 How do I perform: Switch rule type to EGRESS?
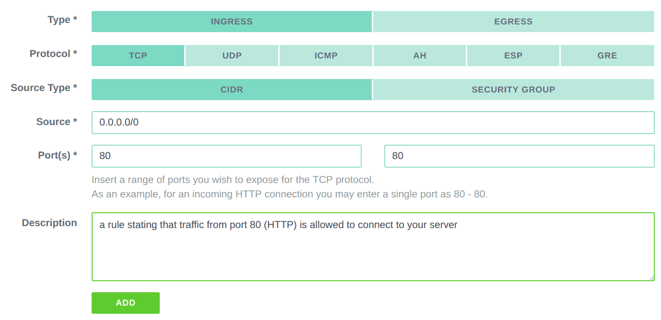pos(513,22)
